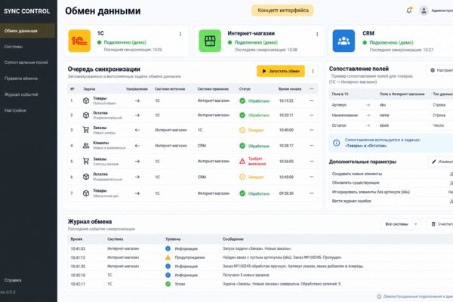Open the 1C card three-dot menu
Image resolution: width=453 pixels, height=302 pixels.
tap(180, 34)
